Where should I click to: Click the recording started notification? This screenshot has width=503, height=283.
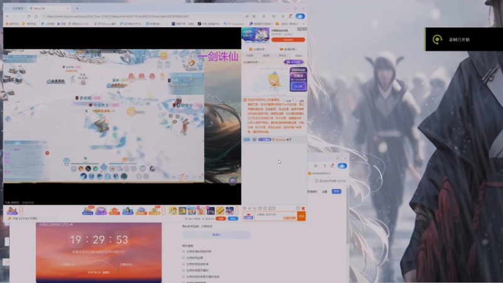pyautogui.click(x=464, y=40)
